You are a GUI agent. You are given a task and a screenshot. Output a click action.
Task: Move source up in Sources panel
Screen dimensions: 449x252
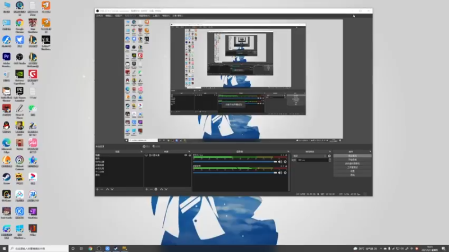(161, 189)
